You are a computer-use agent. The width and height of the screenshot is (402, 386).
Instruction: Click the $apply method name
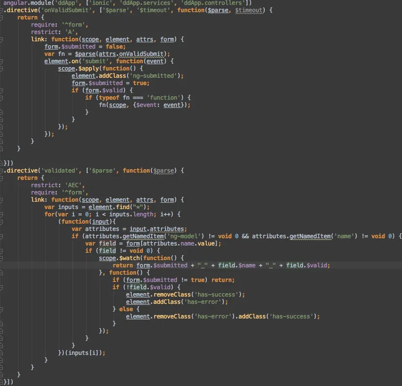pos(89,69)
